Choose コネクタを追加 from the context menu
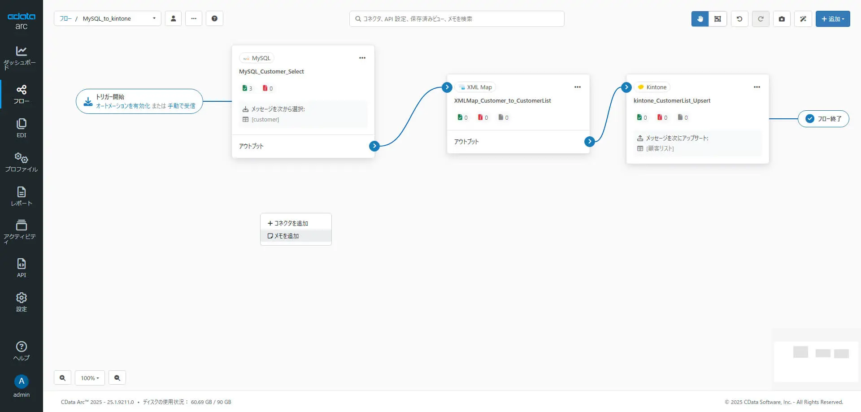The width and height of the screenshot is (861, 412). [296, 223]
